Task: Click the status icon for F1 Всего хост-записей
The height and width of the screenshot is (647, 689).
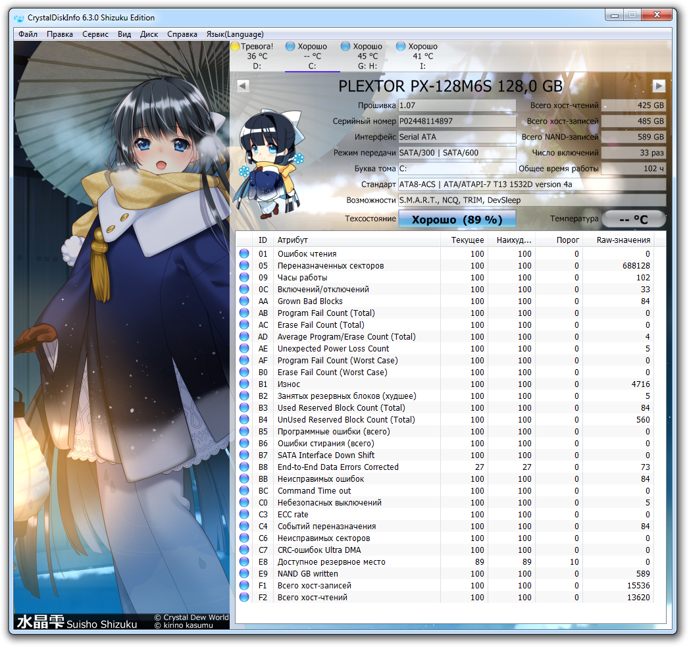Action: click(244, 586)
